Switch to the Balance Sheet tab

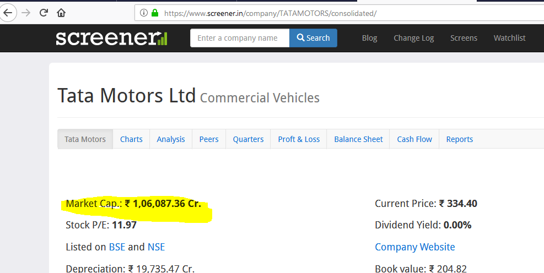coord(358,139)
